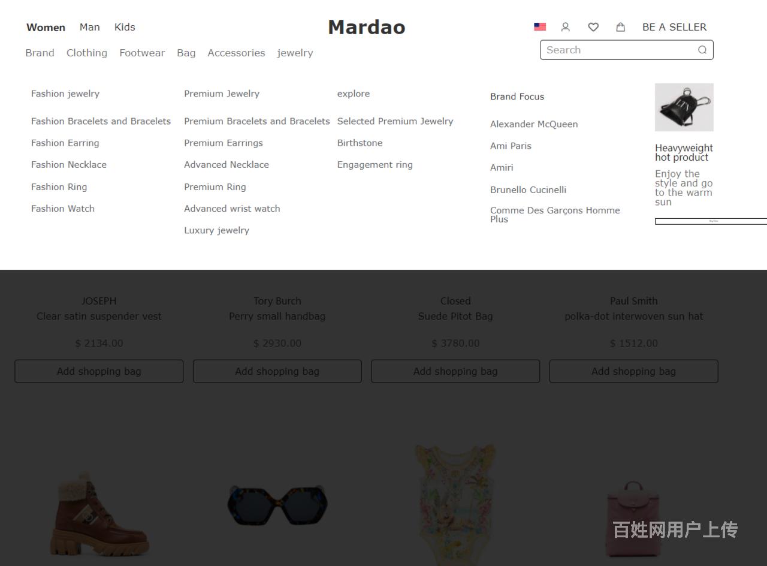Click the $ 2134.00 price
The height and width of the screenshot is (566, 767).
coord(99,344)
